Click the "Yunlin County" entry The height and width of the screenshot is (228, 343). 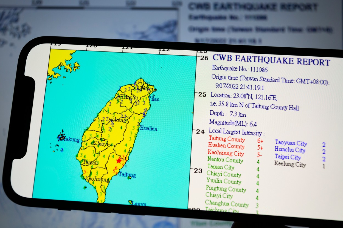pos(224,181)
